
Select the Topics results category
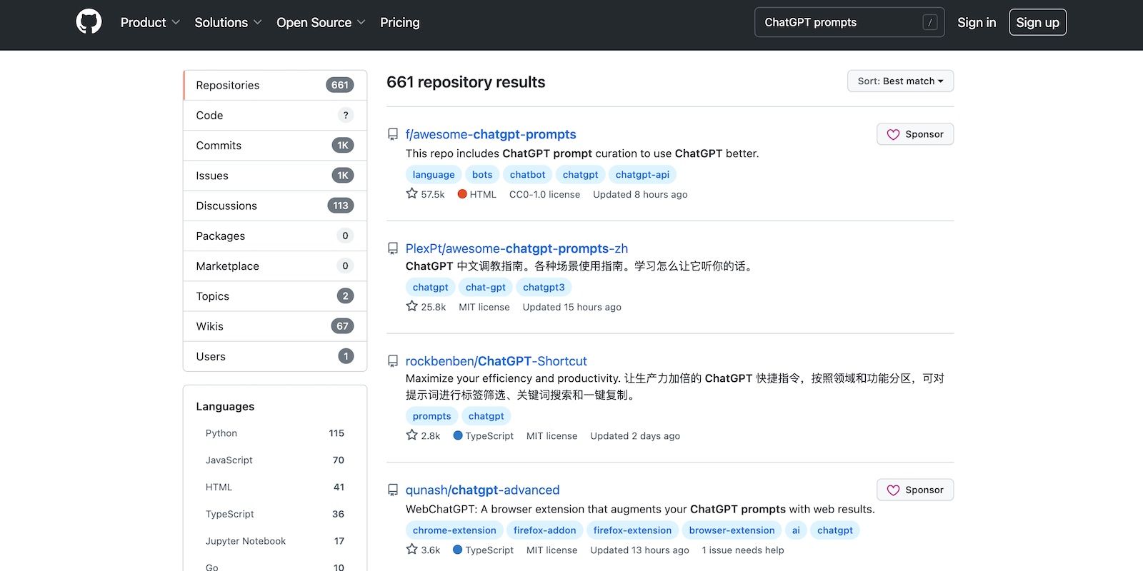pyautogui.click(x=275, y=295)
